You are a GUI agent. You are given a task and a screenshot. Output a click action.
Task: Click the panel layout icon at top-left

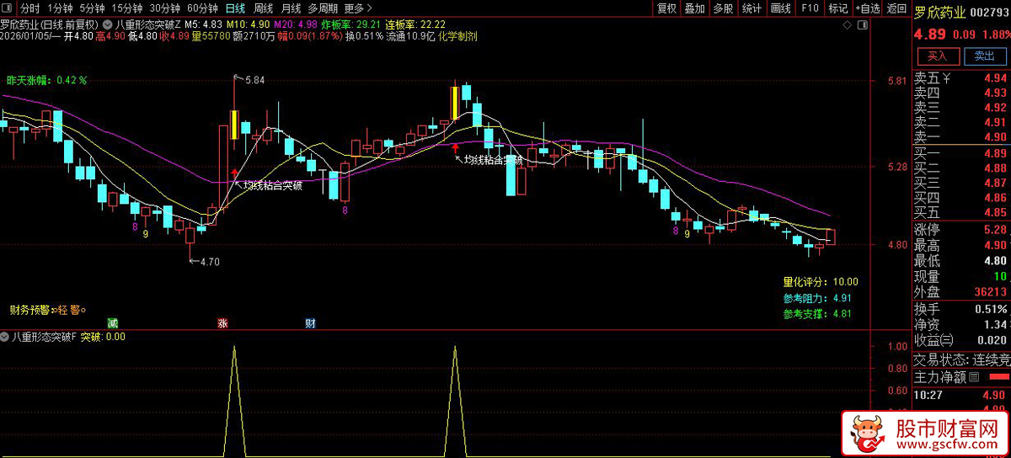click(8, 8)
